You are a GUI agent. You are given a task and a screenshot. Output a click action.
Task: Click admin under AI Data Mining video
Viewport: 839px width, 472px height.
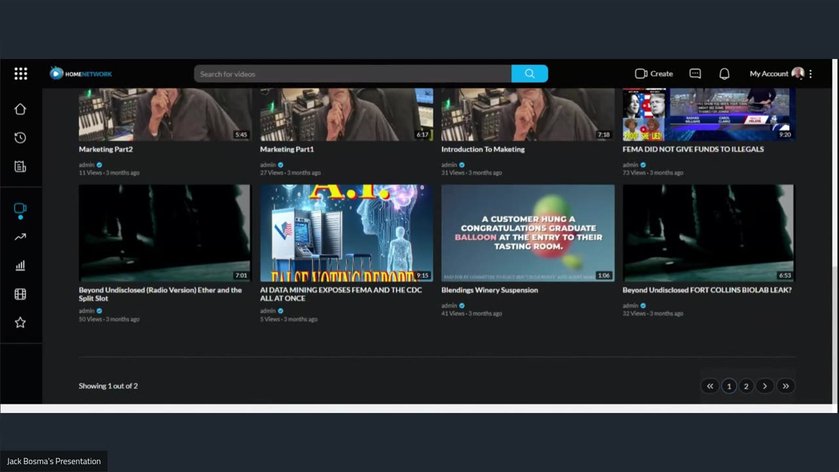(x=267, y=311)
